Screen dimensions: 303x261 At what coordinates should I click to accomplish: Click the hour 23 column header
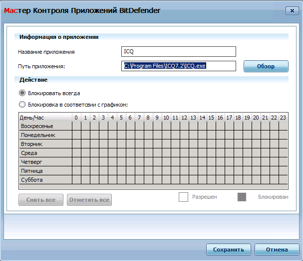click(284, 118)
